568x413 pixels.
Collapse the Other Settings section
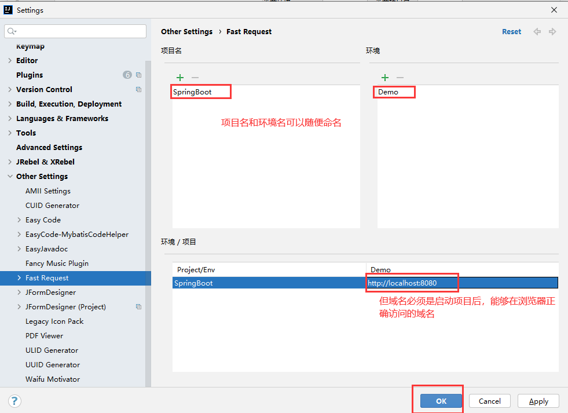pyautogui.click(x=9, y=176)
